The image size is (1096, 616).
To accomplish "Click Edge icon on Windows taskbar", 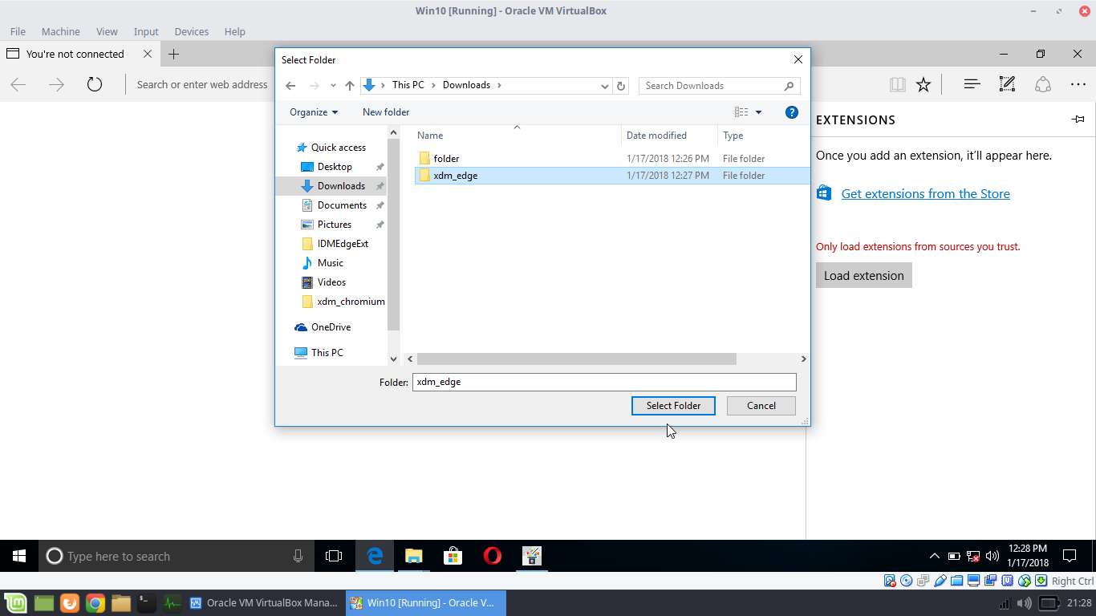I will click(375, 556).
